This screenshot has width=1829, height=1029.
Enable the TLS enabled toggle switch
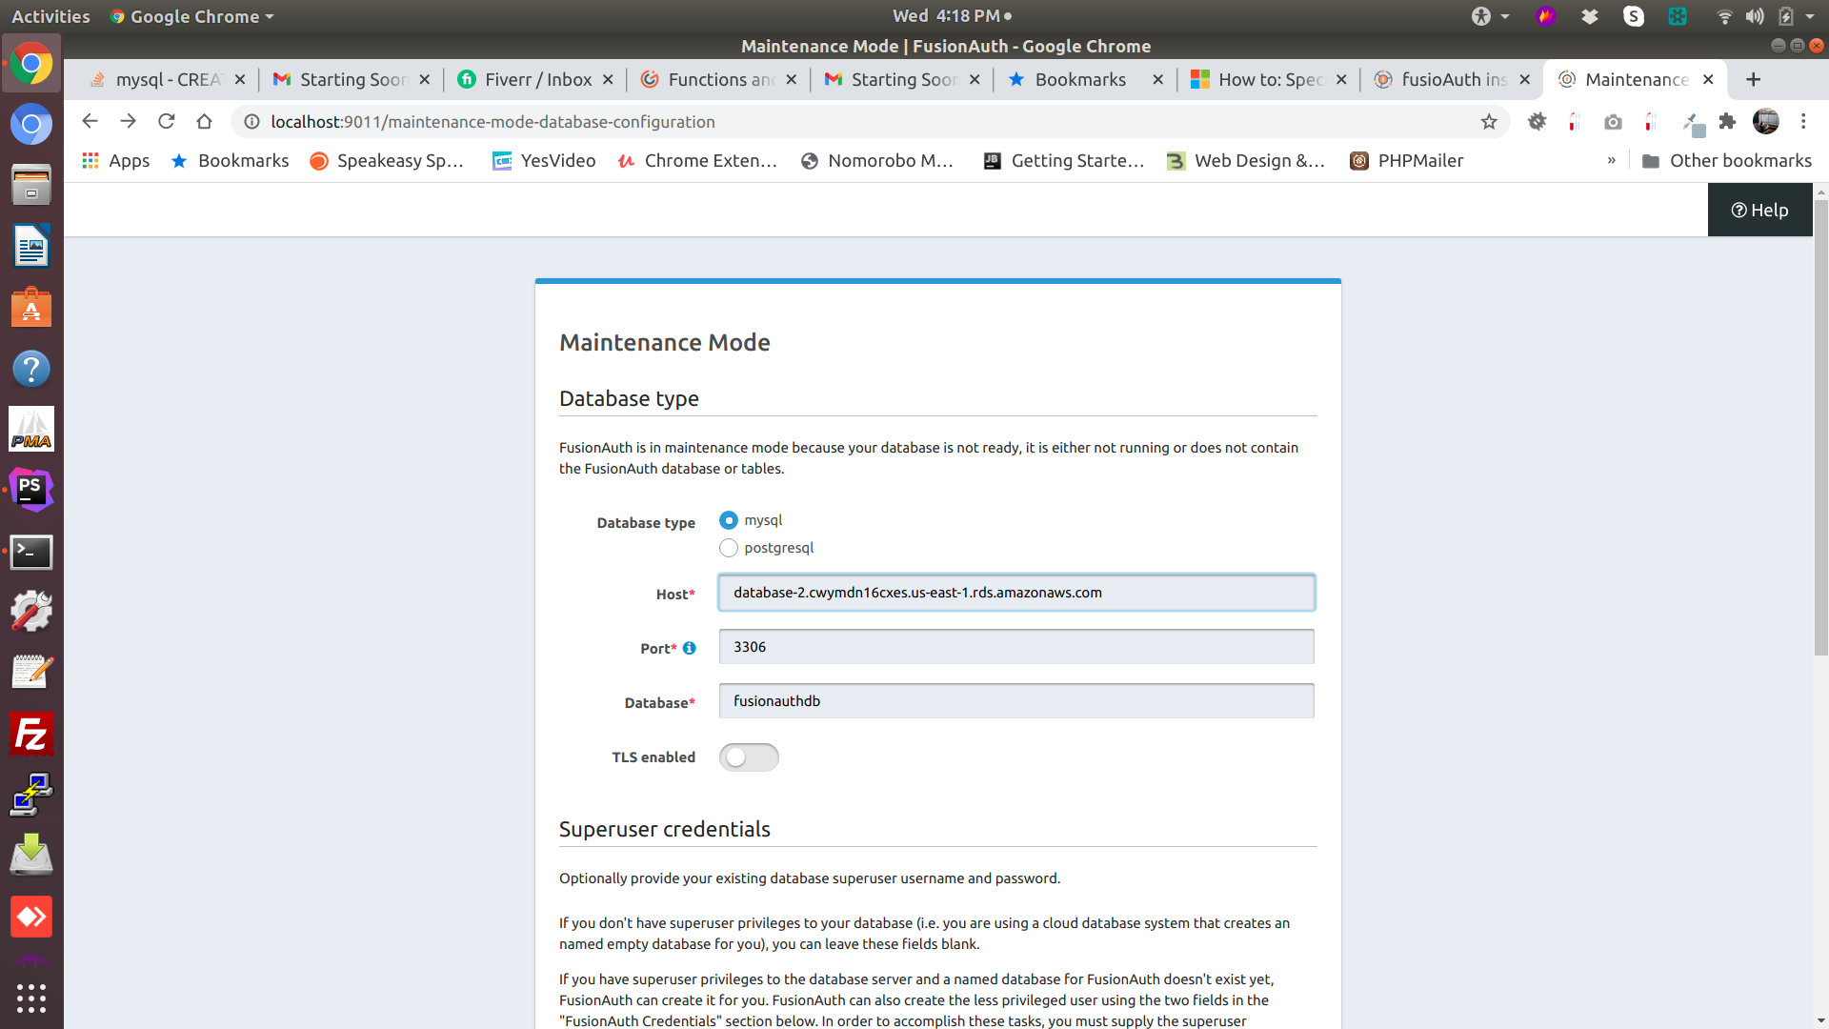coord(749,757)
